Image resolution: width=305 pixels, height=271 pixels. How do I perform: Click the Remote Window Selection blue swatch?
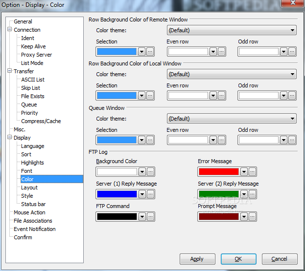click(x=117, y=52)
